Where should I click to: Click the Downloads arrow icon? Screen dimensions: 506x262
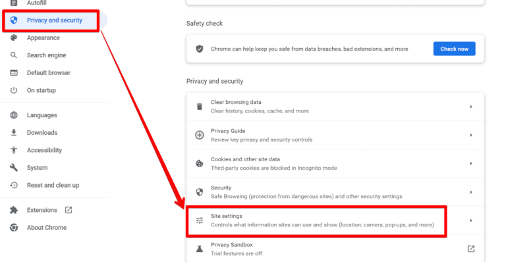pyautogui.click(x=14, y=132)
